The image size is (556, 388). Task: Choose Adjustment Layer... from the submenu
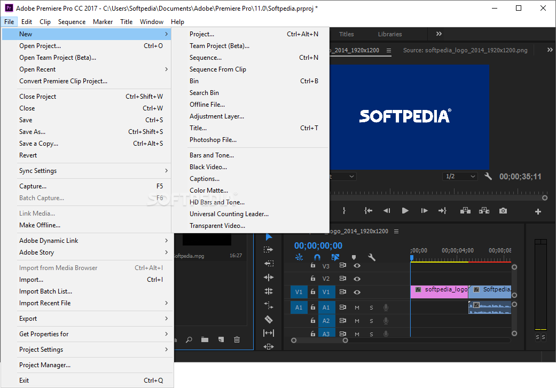(250, 116)
